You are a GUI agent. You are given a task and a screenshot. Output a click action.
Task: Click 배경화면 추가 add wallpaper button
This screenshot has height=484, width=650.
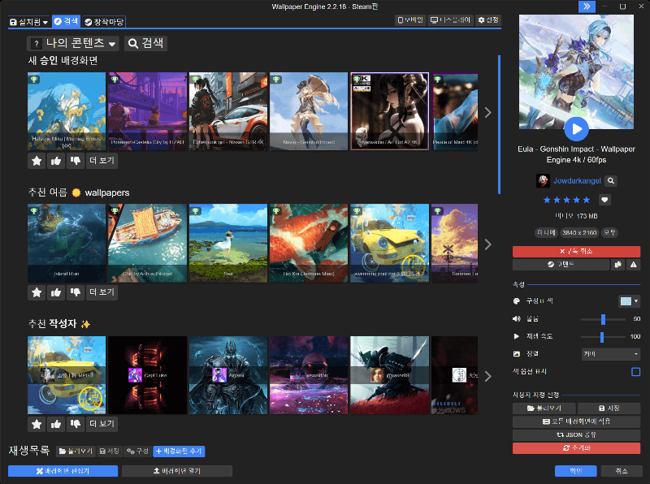179,452
